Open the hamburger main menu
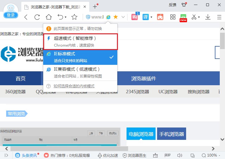The width and height of the screenshot is (225, 159). pos(219,17)
